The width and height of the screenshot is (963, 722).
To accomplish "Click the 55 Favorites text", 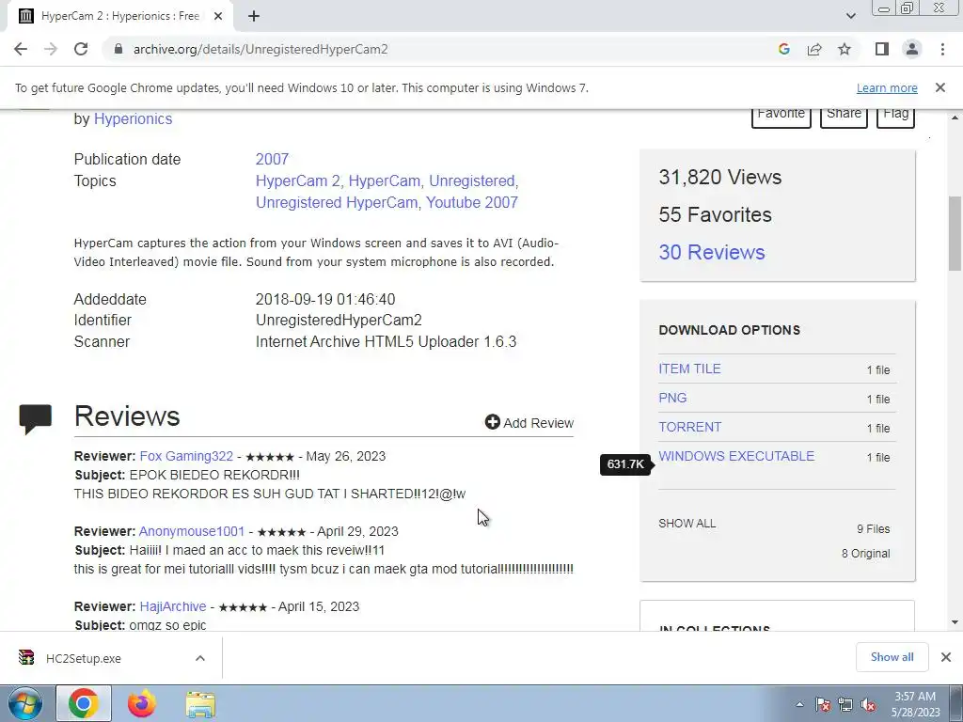I will [x=715, y=215].
